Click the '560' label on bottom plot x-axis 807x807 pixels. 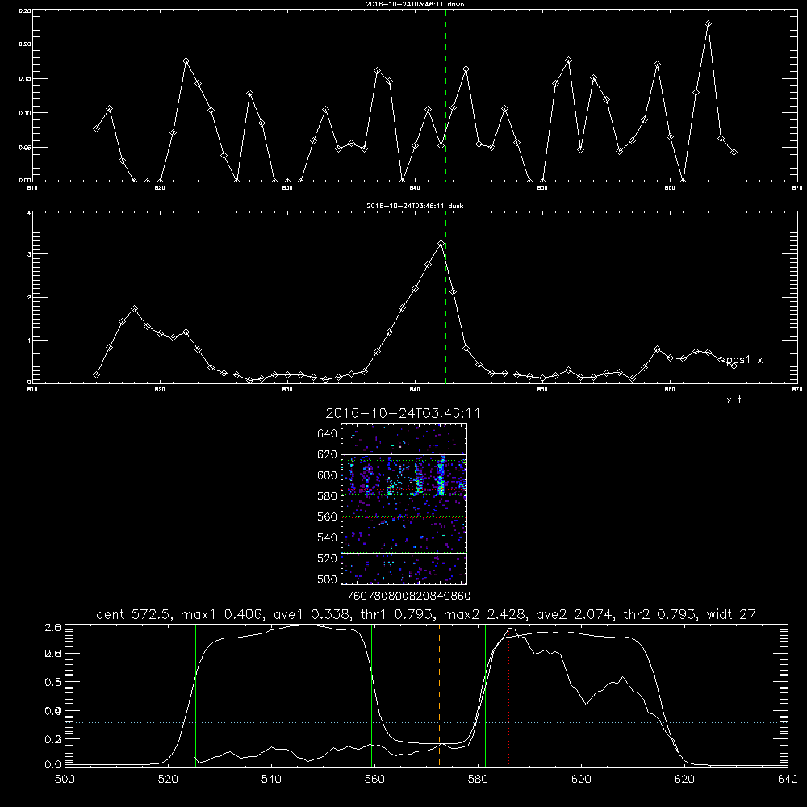(x=374, y=780)
